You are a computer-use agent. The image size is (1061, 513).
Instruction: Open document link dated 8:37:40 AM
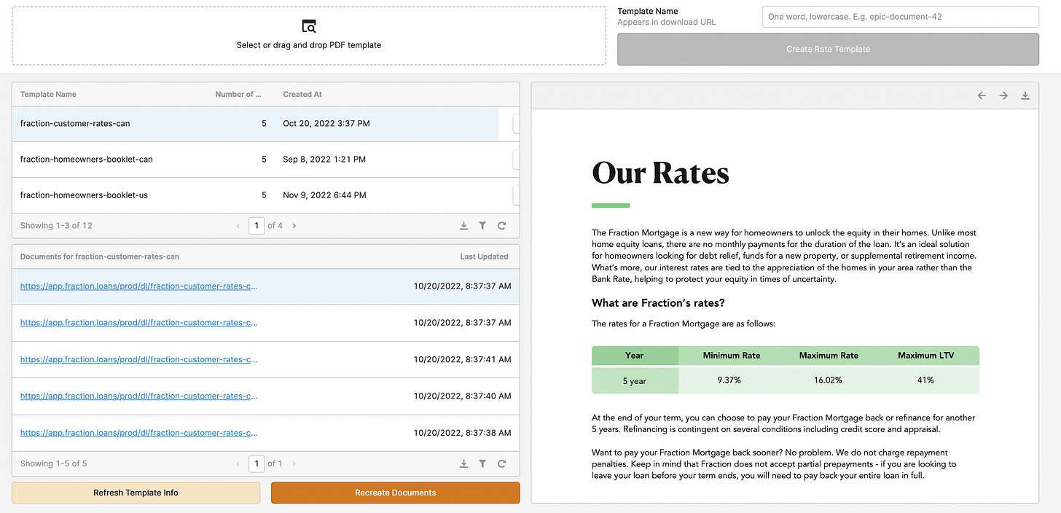138,396
